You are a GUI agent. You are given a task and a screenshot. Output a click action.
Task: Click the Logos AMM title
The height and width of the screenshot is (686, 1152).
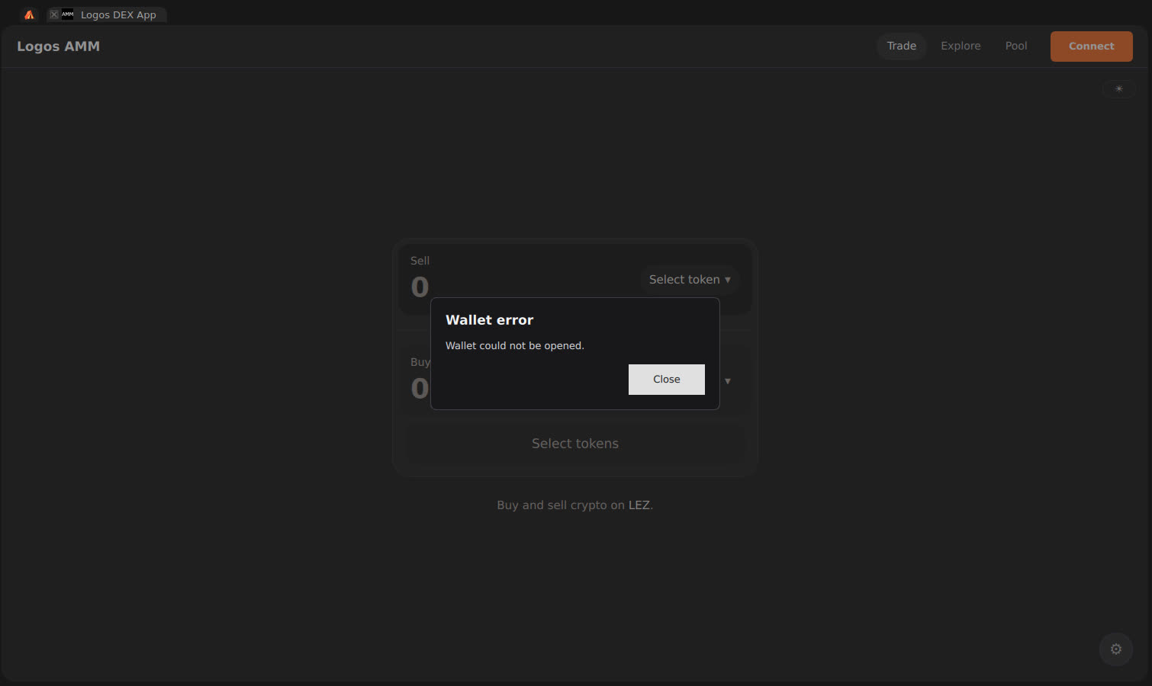(x=58, y=46)
